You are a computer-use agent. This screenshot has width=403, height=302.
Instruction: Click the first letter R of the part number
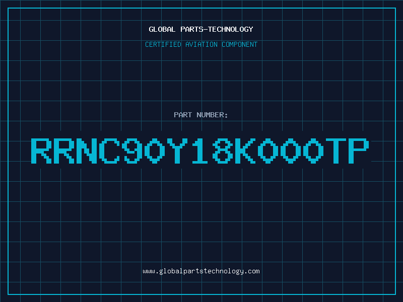(x=41, y=150)
